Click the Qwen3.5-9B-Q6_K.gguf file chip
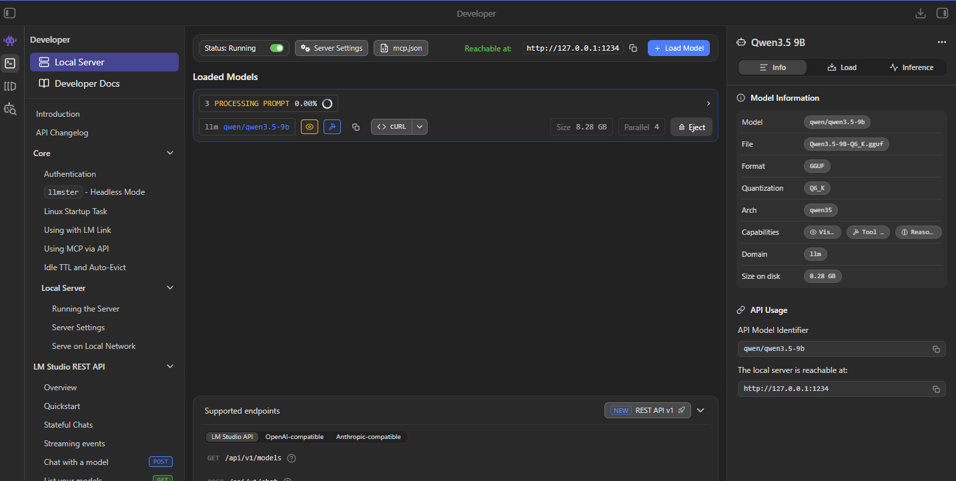The image size is (956, 481). 847,144
